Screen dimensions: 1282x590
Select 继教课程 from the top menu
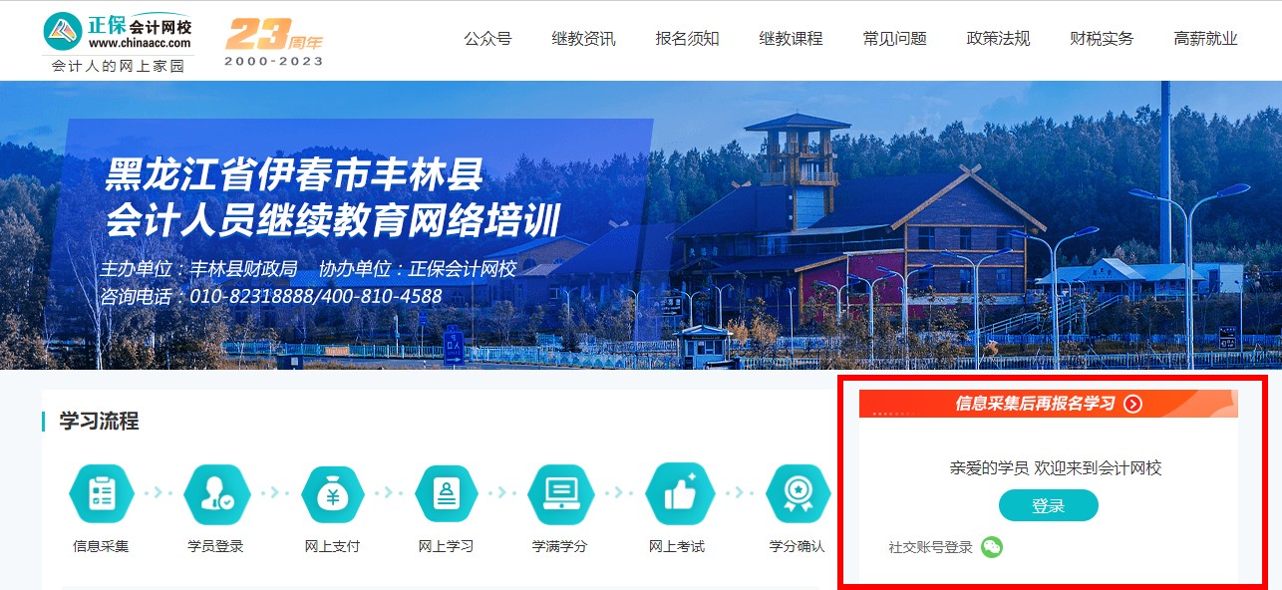pos(791,39)
